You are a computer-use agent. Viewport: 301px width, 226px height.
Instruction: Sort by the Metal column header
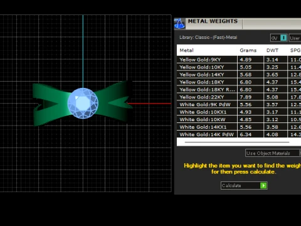(x=186, y=50)
